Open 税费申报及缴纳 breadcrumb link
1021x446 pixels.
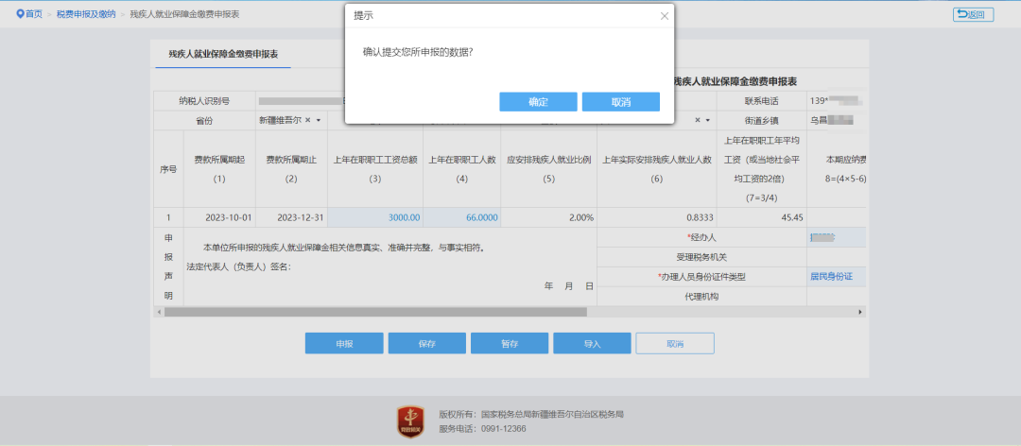[86, 13]
